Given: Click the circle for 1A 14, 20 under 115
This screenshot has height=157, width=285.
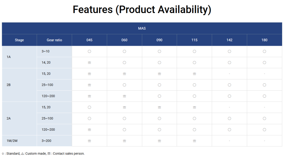Looking at the screenshot, I should coord(194,62).
